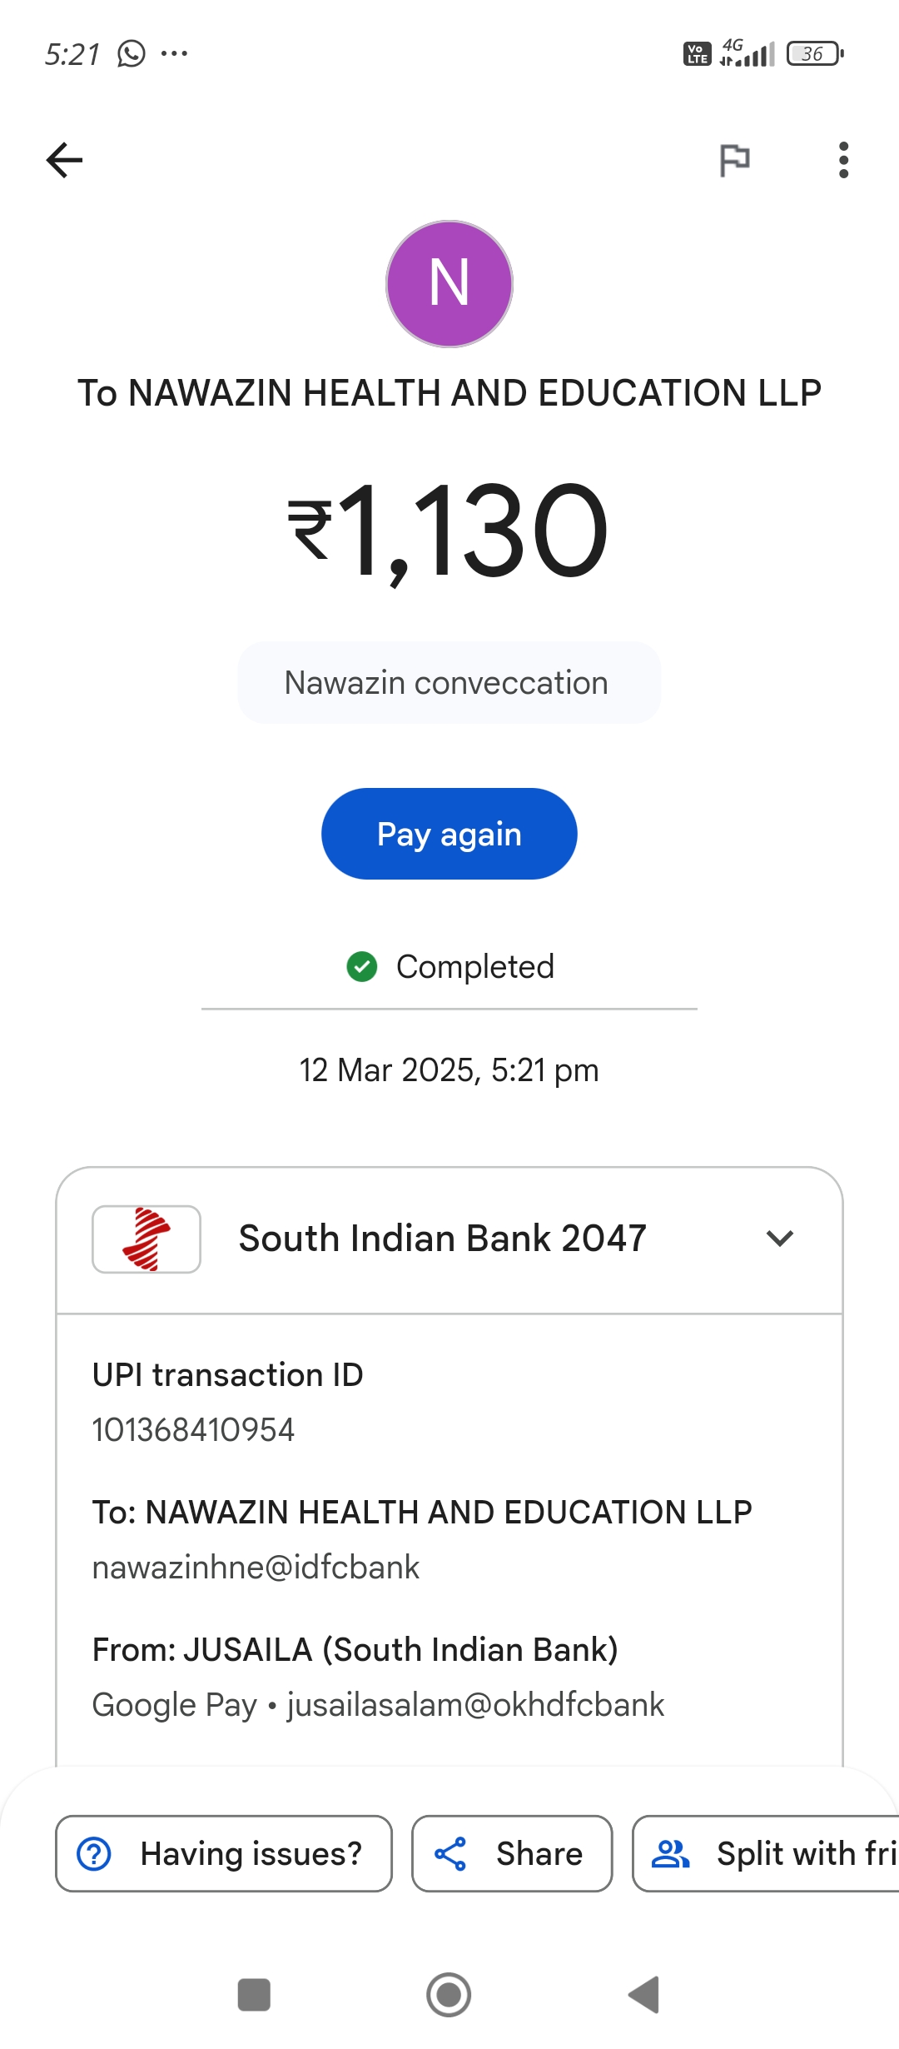899x2049 pixels.
Task: Tap the Nawazin conveccation note chip
Action: point(448,683)
